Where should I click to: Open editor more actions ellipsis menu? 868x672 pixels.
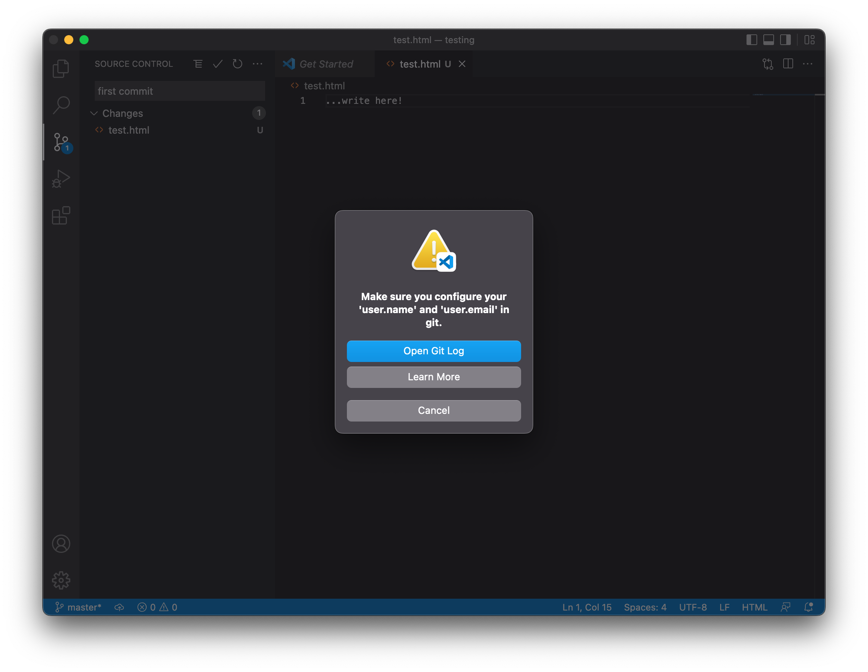[807, 64]
